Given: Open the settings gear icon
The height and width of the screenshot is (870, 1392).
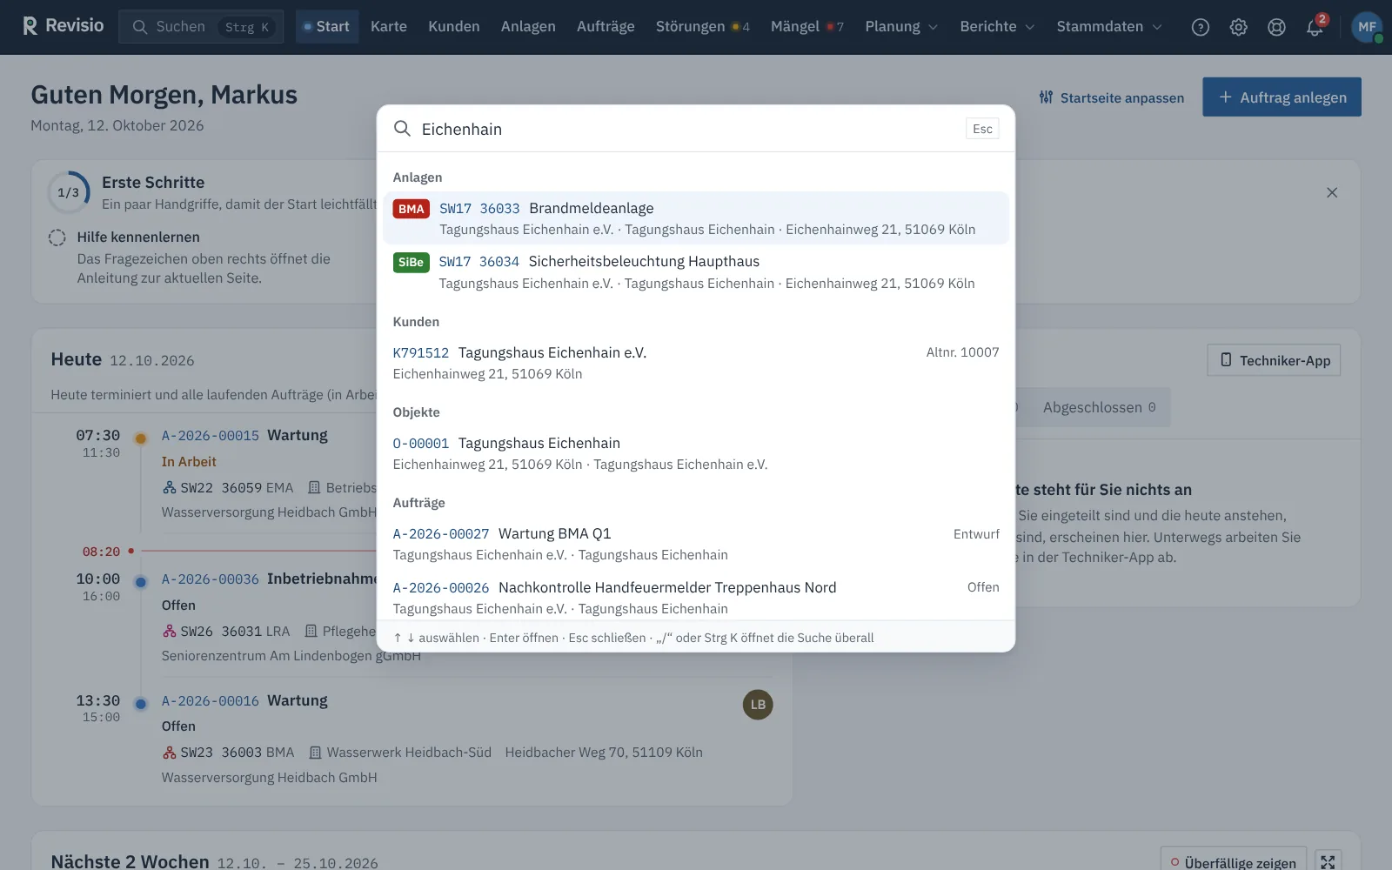Looking at the screenshot, I should pos(1238,27).
